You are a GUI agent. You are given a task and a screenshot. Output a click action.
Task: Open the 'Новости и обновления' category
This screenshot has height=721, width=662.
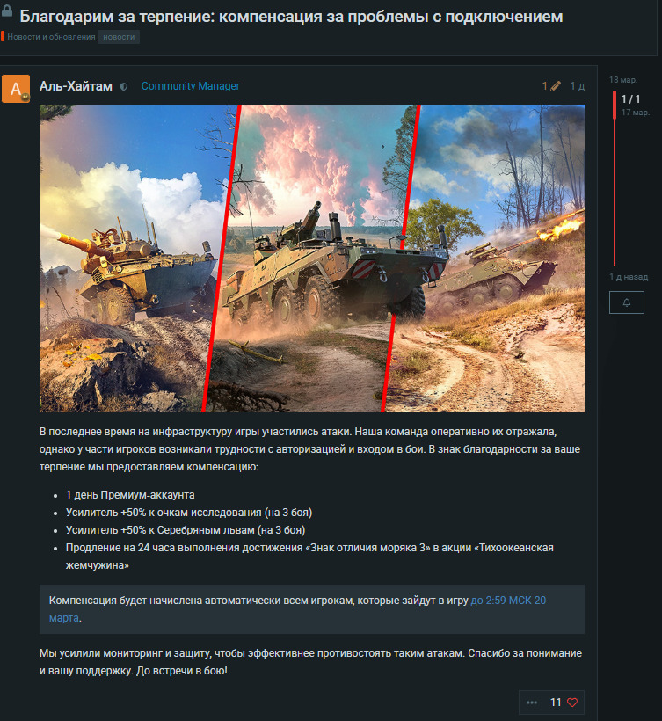[51, 37]
